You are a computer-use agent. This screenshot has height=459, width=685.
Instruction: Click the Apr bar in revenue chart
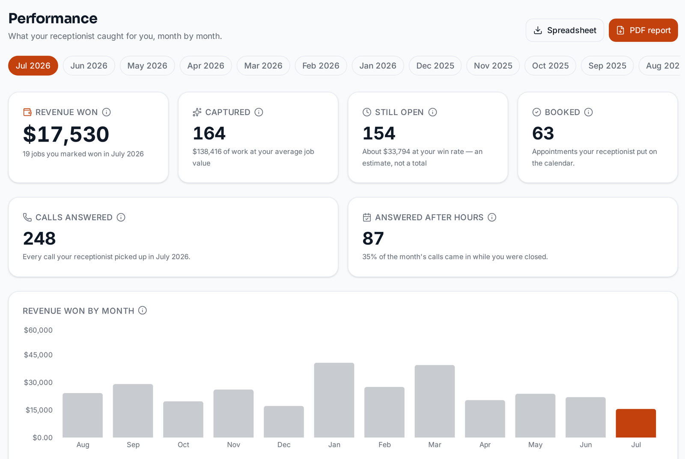pyautogui.click(x=485, y=419)
